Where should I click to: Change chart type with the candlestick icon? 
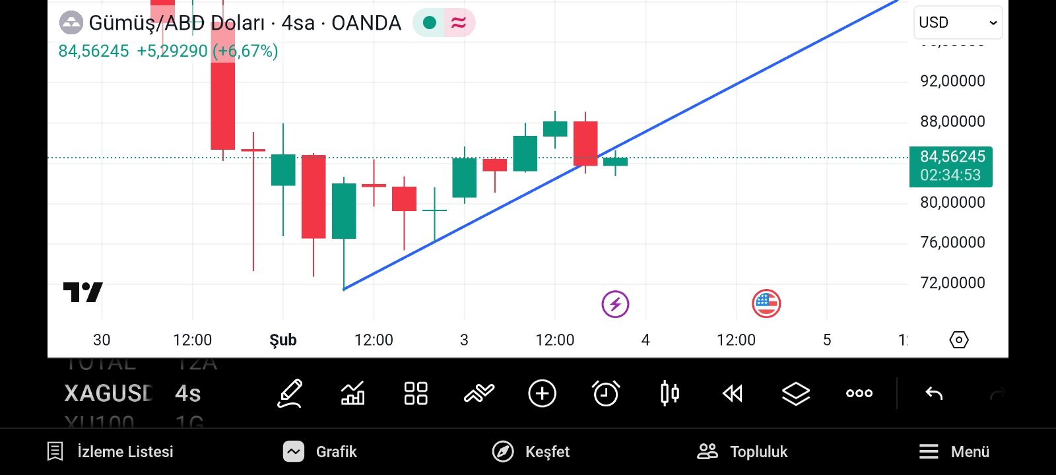tap(669, 394)
